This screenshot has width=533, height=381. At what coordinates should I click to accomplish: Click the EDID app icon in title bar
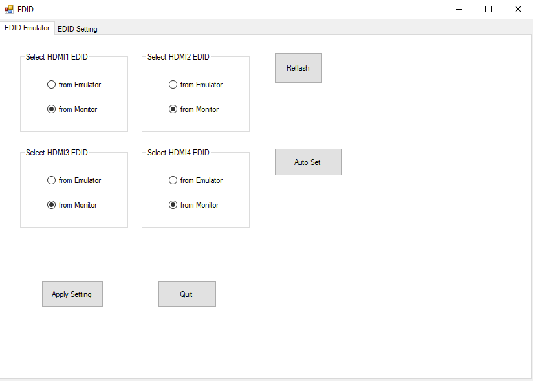9,9
